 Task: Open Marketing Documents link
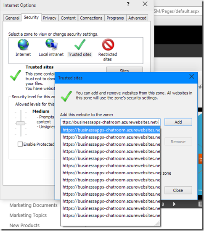34,205
